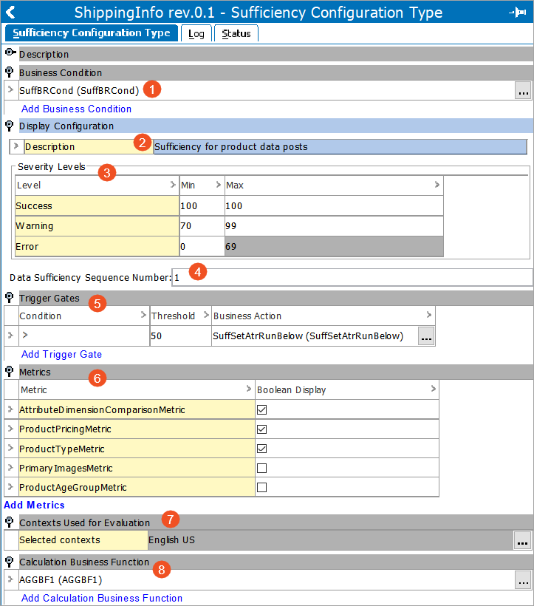Open Level column header arrow

click(x=173, y=185)
